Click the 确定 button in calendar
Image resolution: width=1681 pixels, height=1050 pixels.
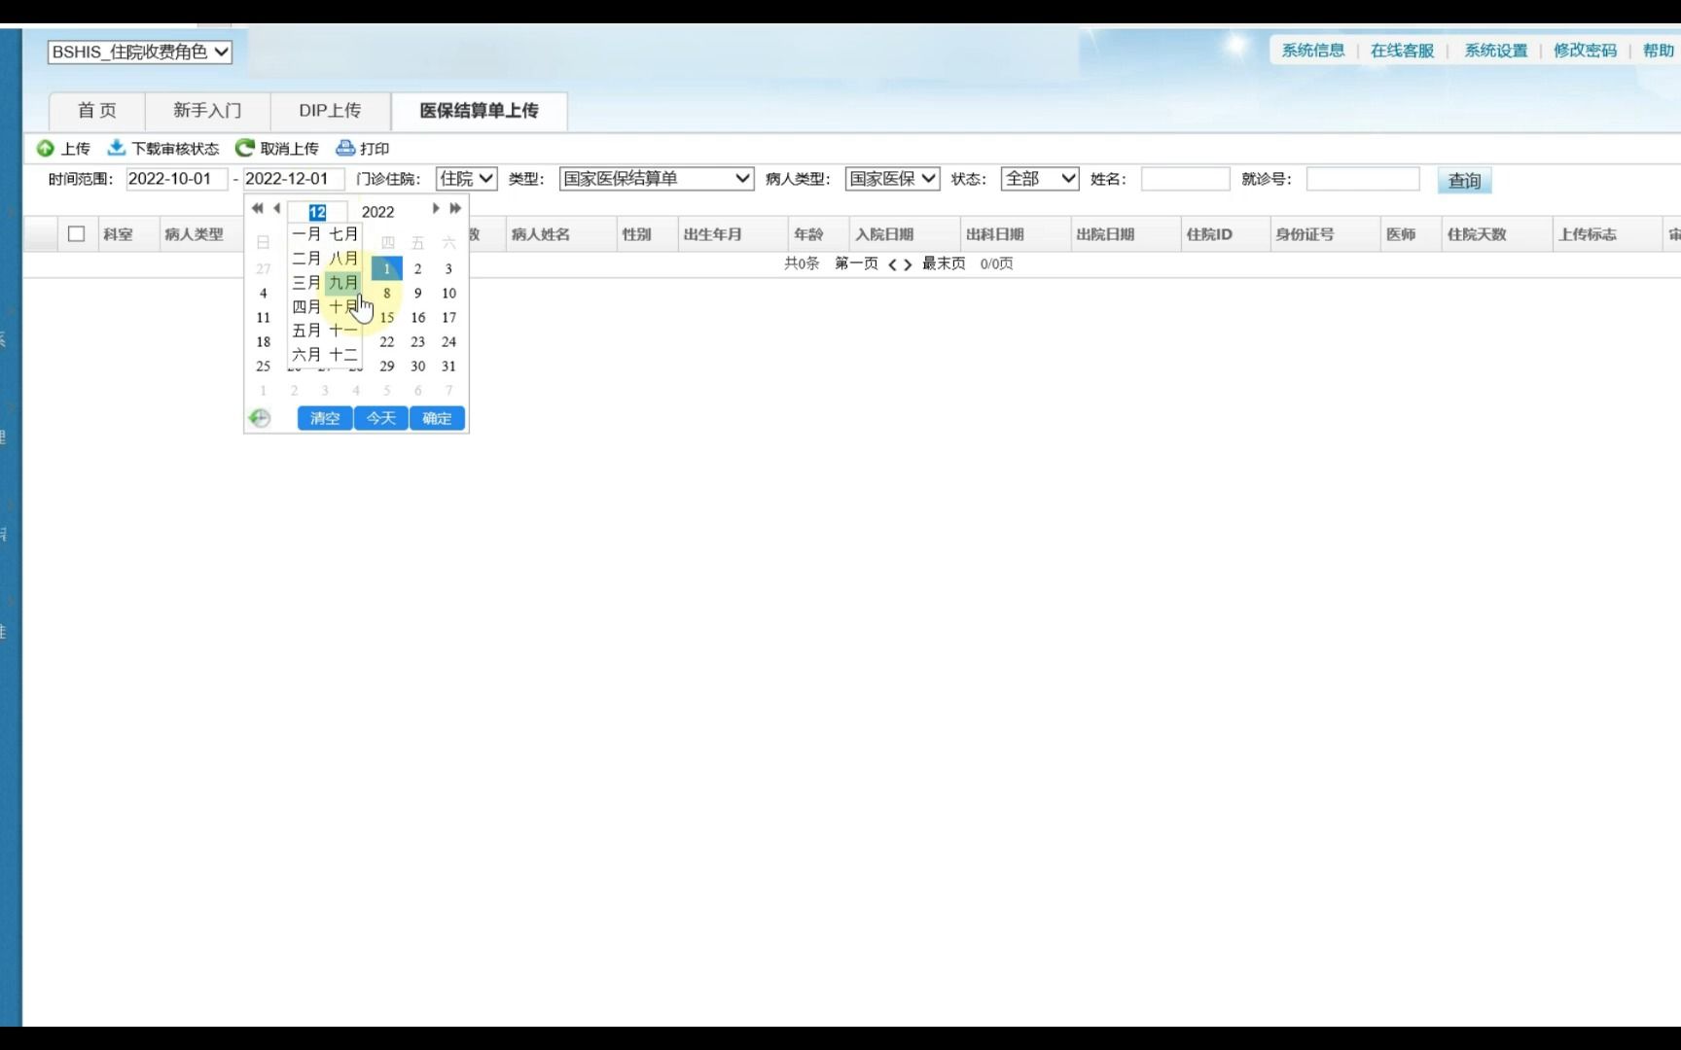coord(437,418)
